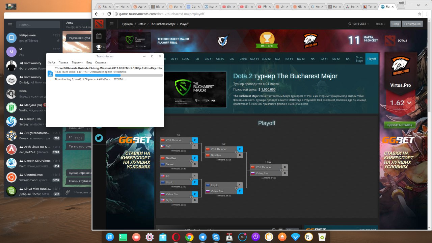Open the Торрент menu in Transmission
The image size is (432, 243).
point(77,62)
